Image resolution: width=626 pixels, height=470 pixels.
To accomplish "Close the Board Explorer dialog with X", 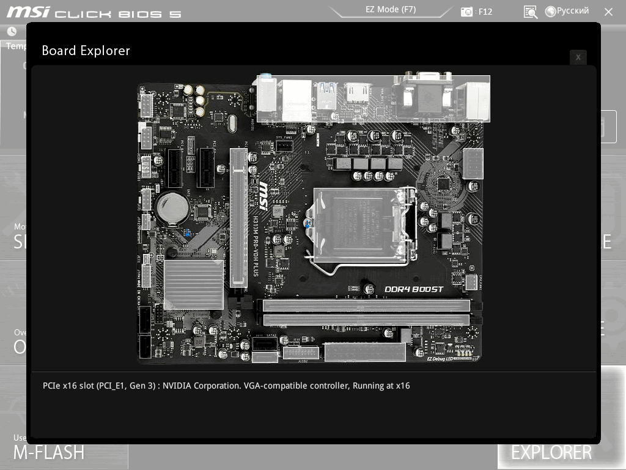I will pos(578,57).
